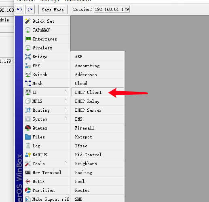Open Quick Set wand icon
This screenshot has width=209, height=202.
tap(28, 21)
